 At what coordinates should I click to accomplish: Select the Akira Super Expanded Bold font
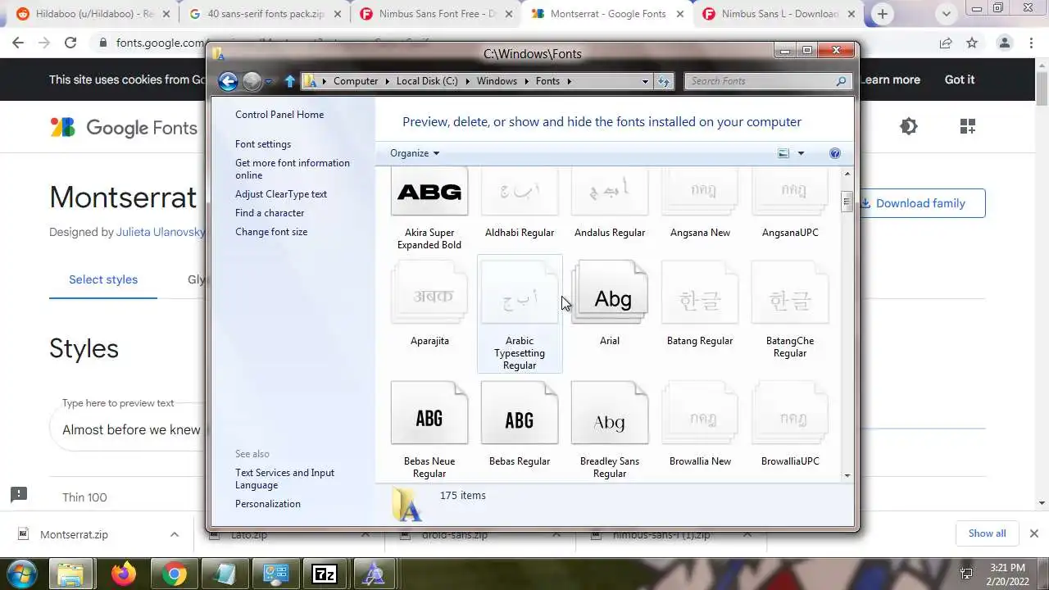click(429, 209)
